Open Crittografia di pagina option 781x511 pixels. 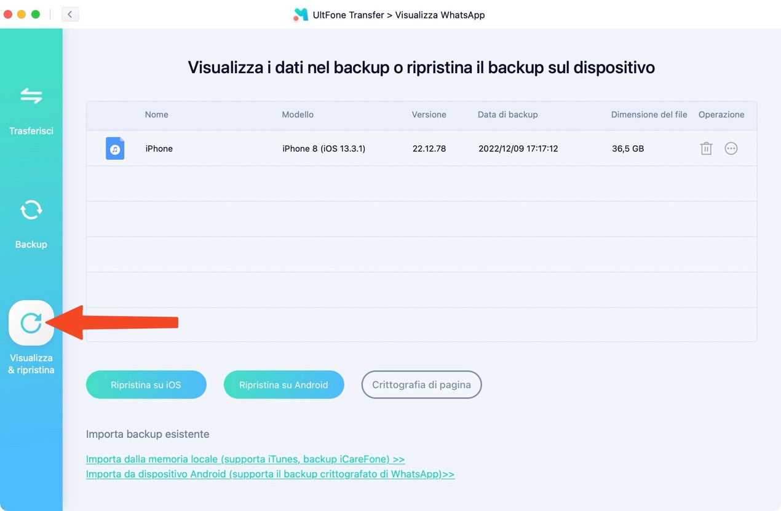pyautogui.click(x=421, y=384)
